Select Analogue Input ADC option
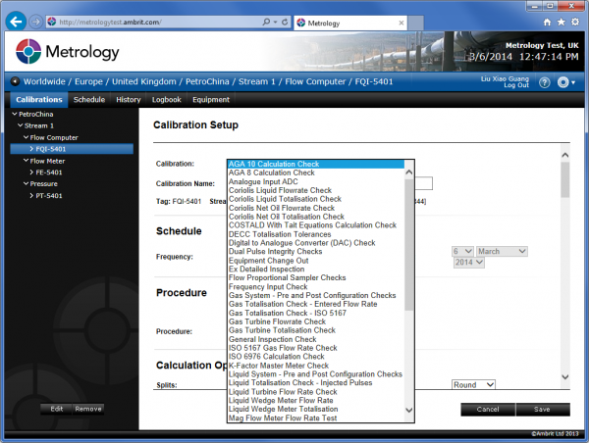 tap(316, 181)
